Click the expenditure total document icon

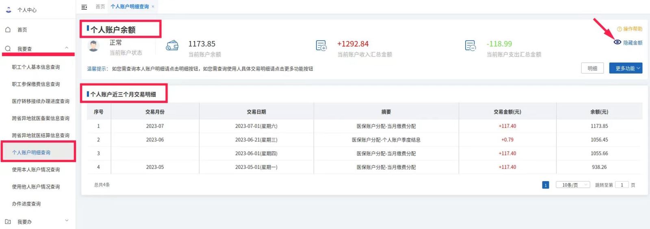point(470,45)
